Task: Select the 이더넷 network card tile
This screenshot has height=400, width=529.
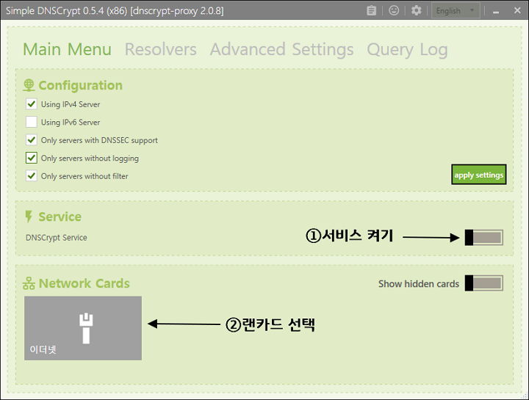Action: [x=83, y=328]
